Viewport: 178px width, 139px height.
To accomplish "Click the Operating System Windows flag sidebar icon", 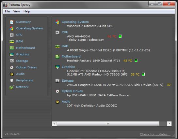I will (x=12, y=29).
